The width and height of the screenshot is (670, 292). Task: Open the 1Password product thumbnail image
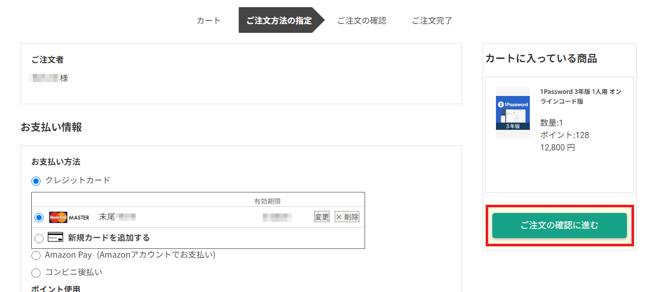click(x=512, y=113)
